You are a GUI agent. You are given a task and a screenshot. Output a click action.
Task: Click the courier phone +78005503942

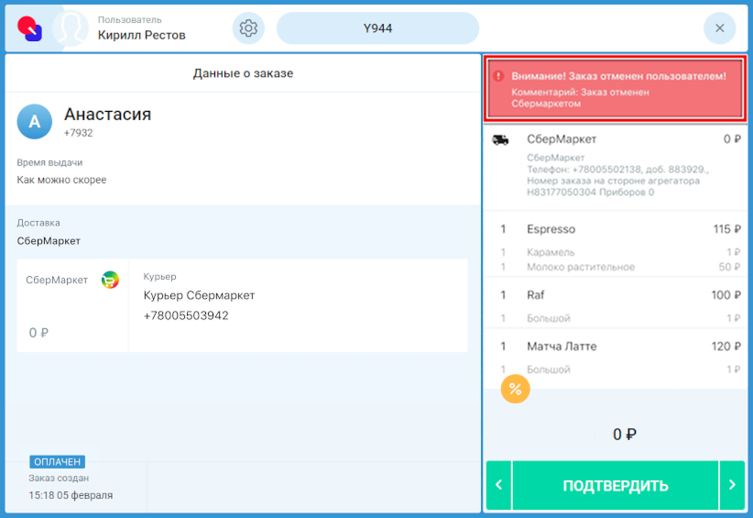(x=186, y=315)
